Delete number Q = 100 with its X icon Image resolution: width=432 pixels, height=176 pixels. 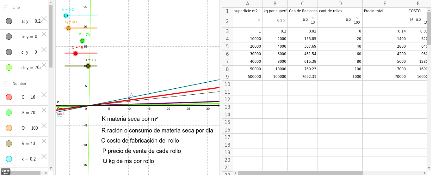coord(44,126)
